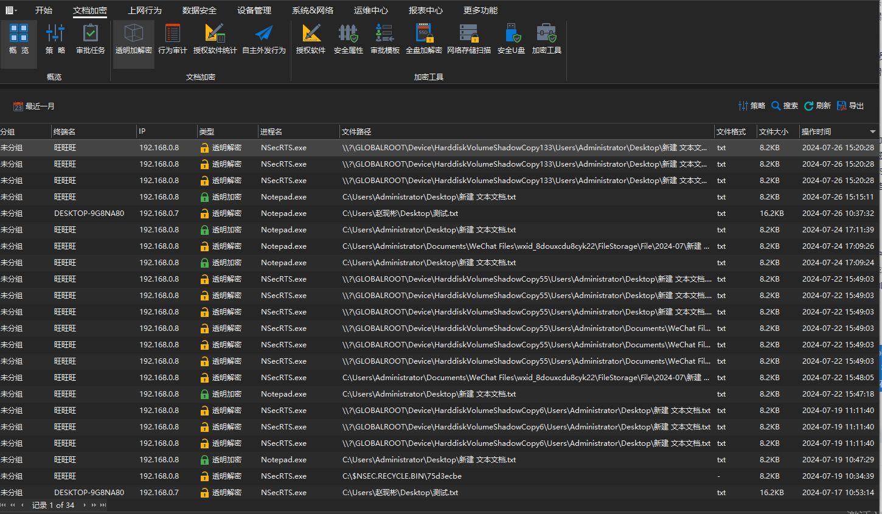The image size is (882, 514).
Task: Go to next record arrow
Action: (85, 505)
